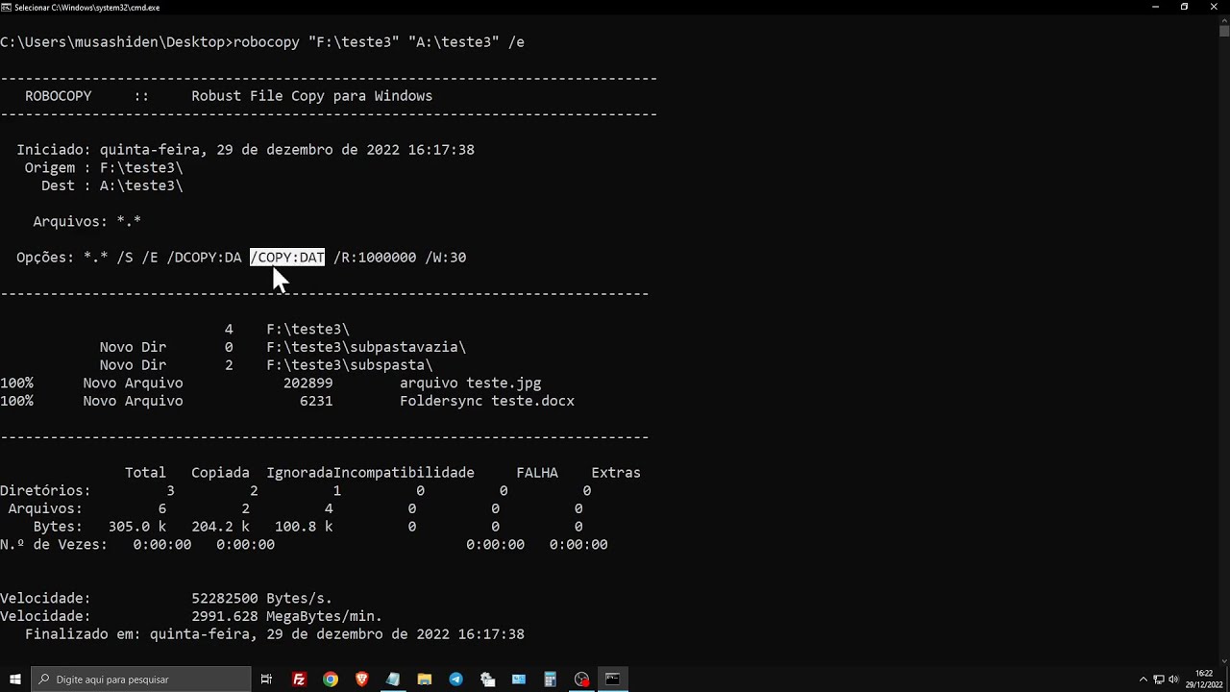Show hidden system tray icons
This screenshot has height=692, width=1230.
click(x=1143, y=680)
